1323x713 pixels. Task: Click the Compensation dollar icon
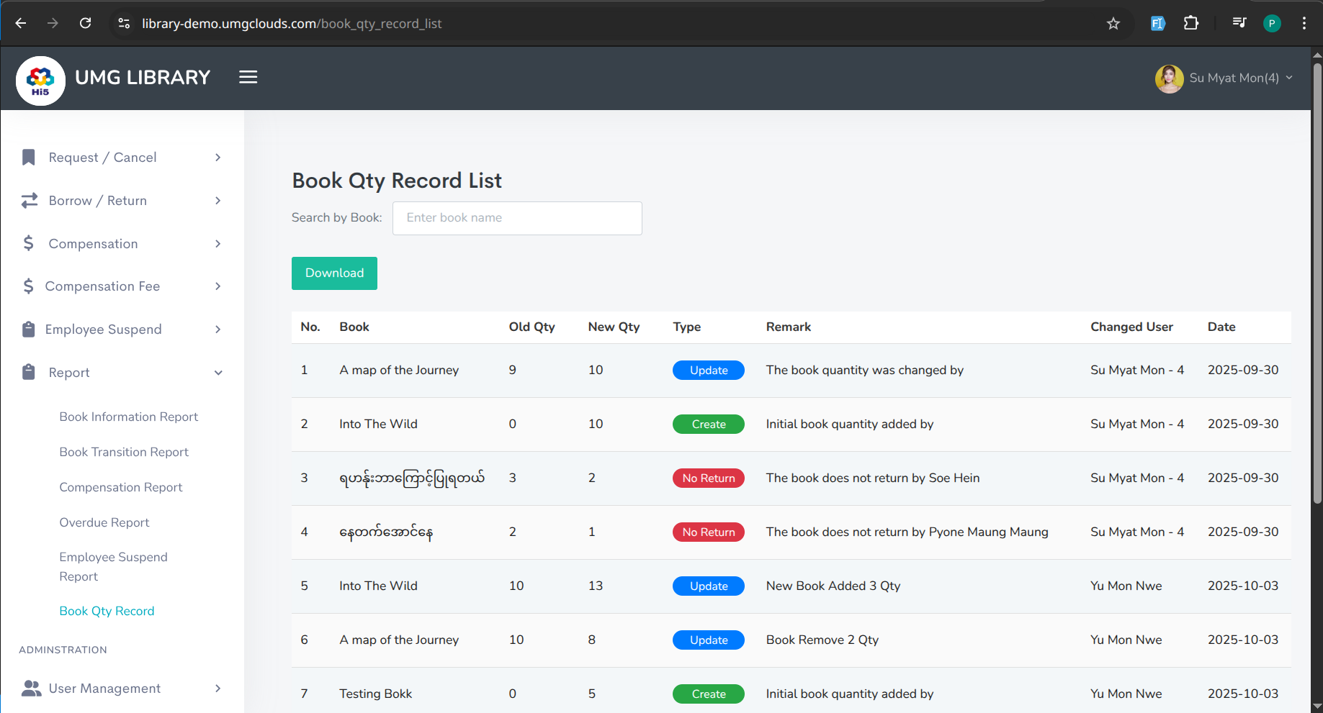29,244
